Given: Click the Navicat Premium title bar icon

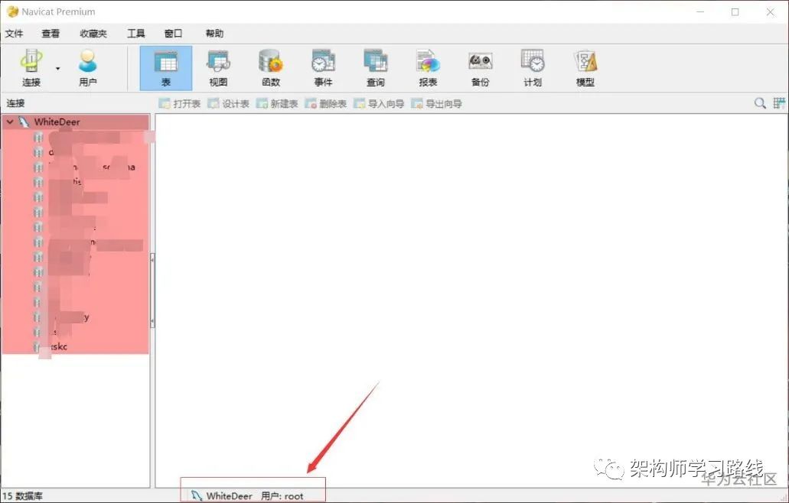Looking at the screenshot, I should (x=12, y=11).
